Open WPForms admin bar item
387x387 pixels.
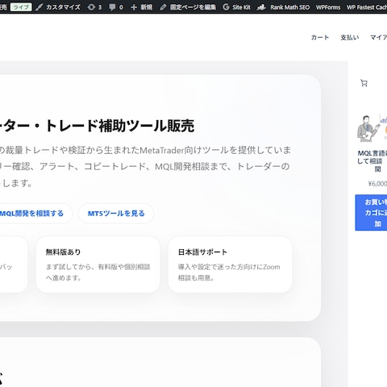click(x=328, y=7)
